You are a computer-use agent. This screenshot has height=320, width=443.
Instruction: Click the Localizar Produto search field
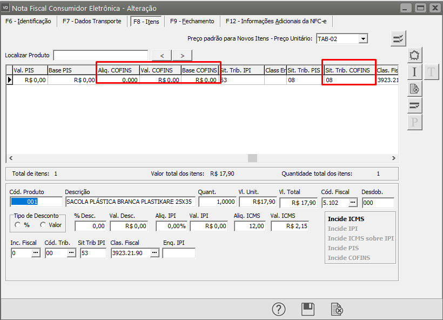pyautogui.click(x=100, y=56)
